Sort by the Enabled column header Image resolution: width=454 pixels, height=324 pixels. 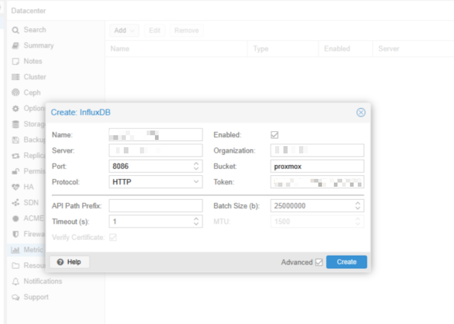point(346,49)
